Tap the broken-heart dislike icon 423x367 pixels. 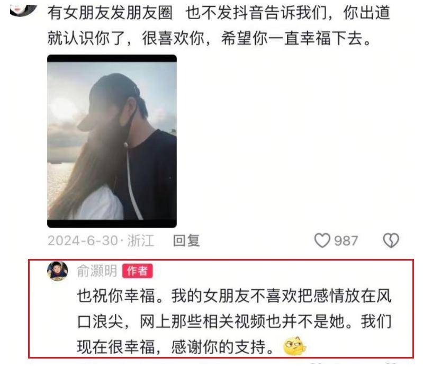coord(391,240)
